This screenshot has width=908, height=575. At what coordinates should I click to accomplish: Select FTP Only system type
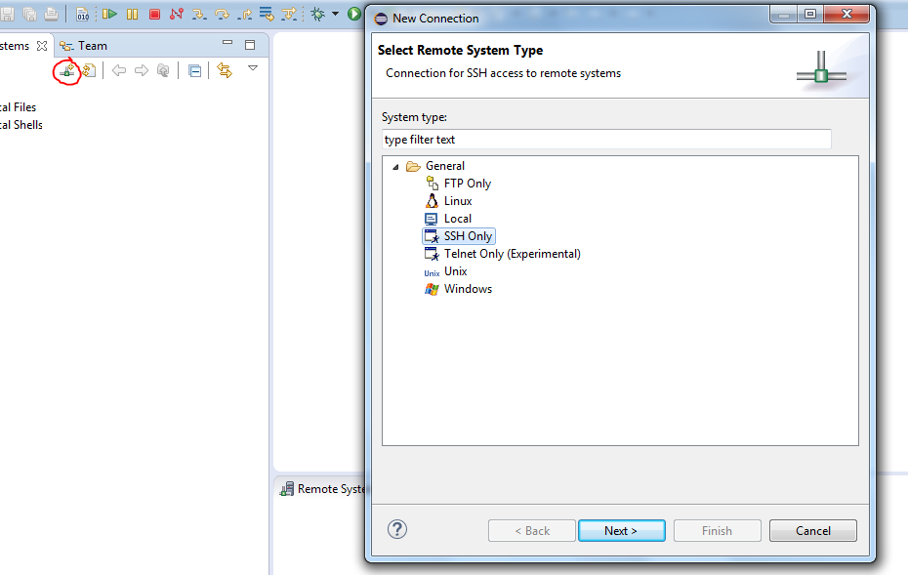tap(467, 184)
